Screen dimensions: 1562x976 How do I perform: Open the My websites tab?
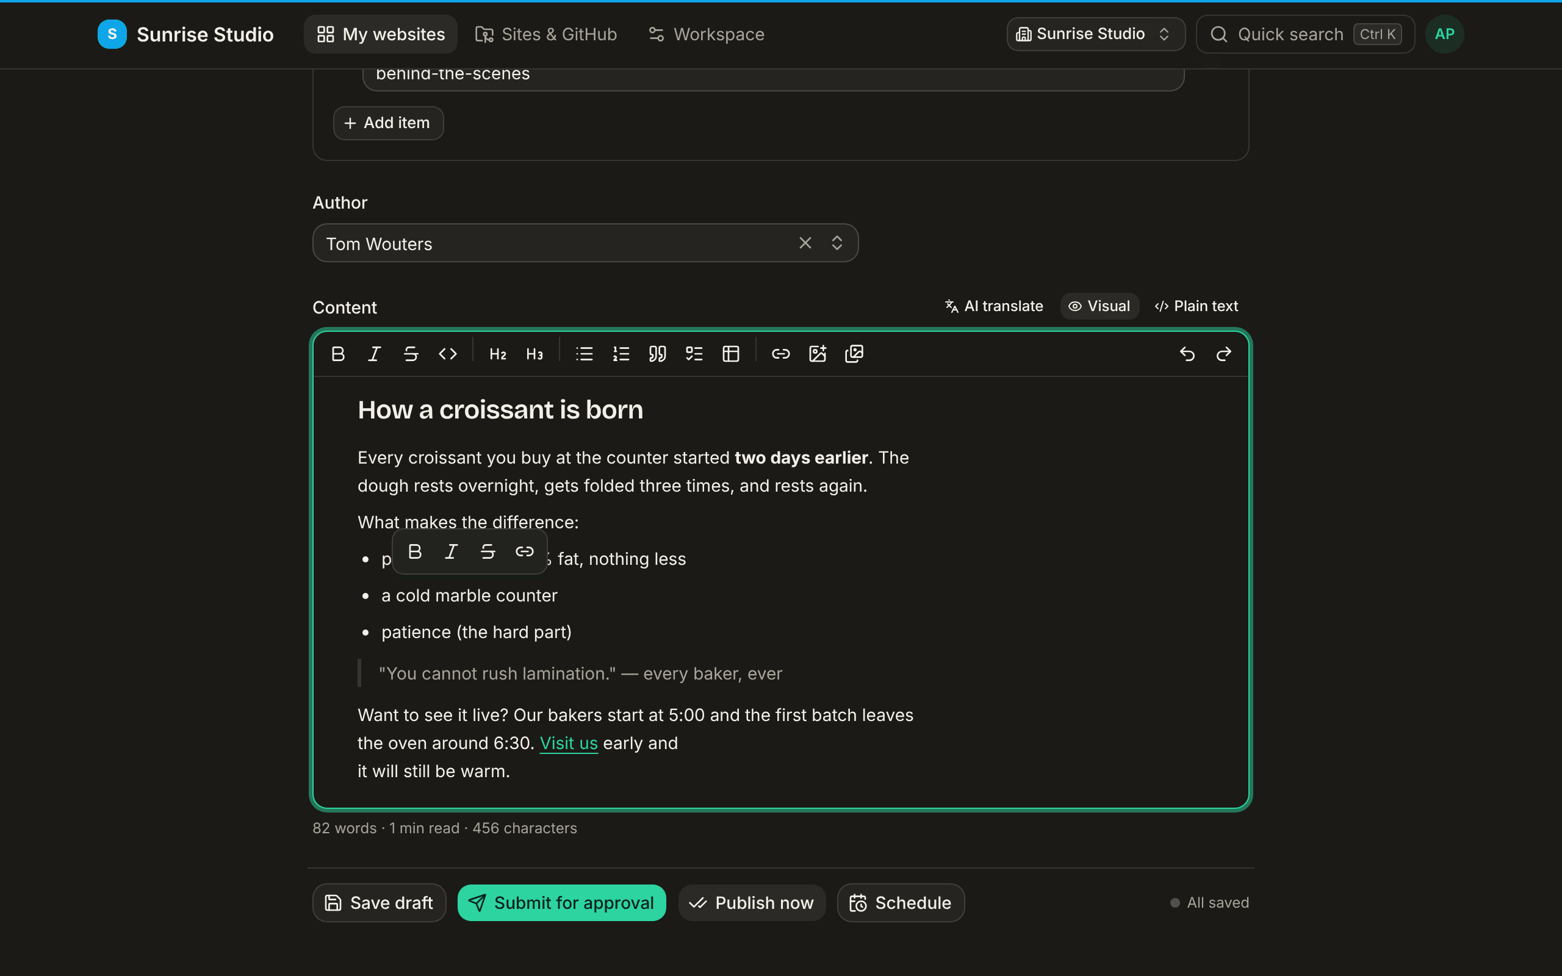tap(381, 34)
